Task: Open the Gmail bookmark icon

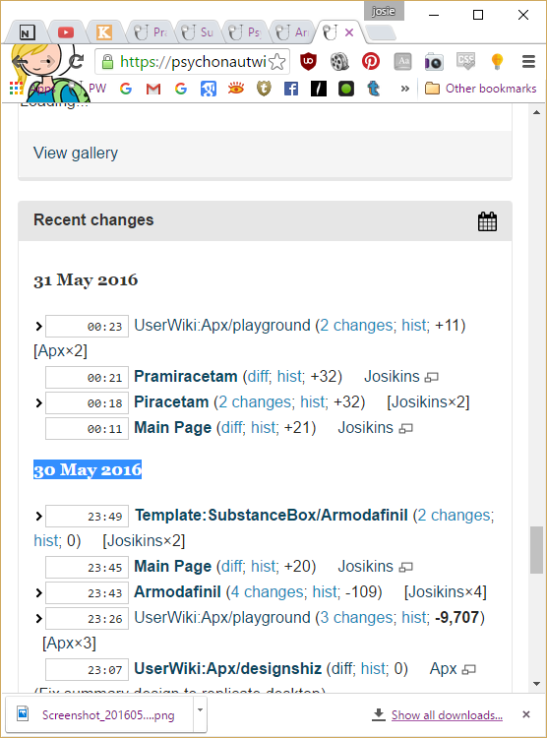Action: pyautogui.click(x=153, y=89)
